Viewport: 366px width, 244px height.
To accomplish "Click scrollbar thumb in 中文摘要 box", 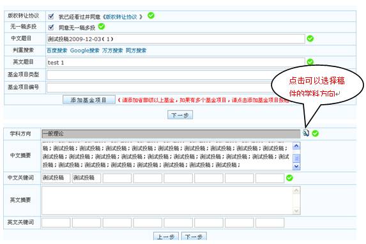I will pyautogui.click(x=296, y=158).
